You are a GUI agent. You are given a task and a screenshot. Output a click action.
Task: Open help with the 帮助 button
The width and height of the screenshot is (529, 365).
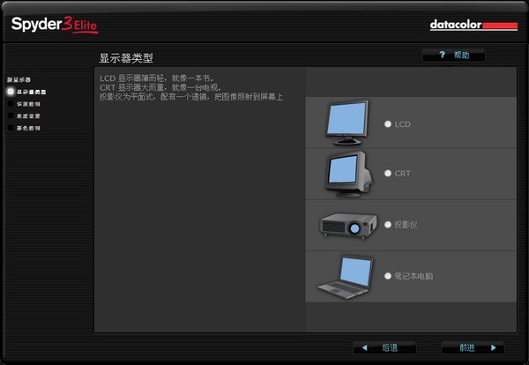(x=454, y=55)
